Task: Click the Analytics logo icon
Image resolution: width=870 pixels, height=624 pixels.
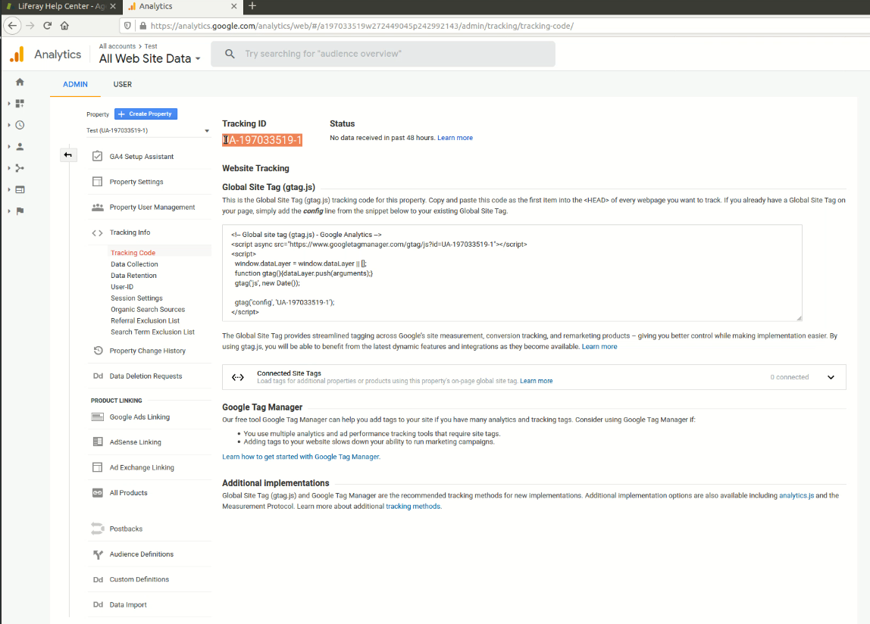Action: click(17, 55)
